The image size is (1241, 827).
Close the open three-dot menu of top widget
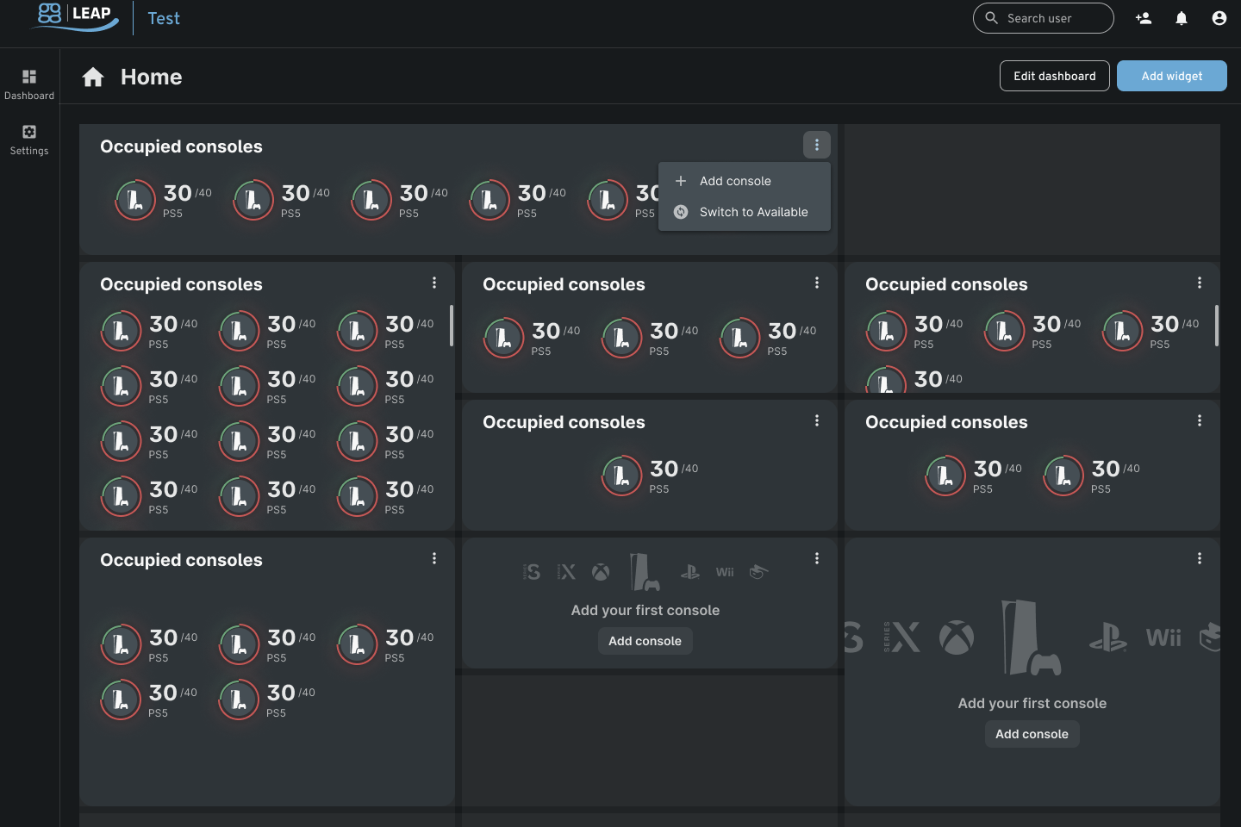tap(816, 145)
